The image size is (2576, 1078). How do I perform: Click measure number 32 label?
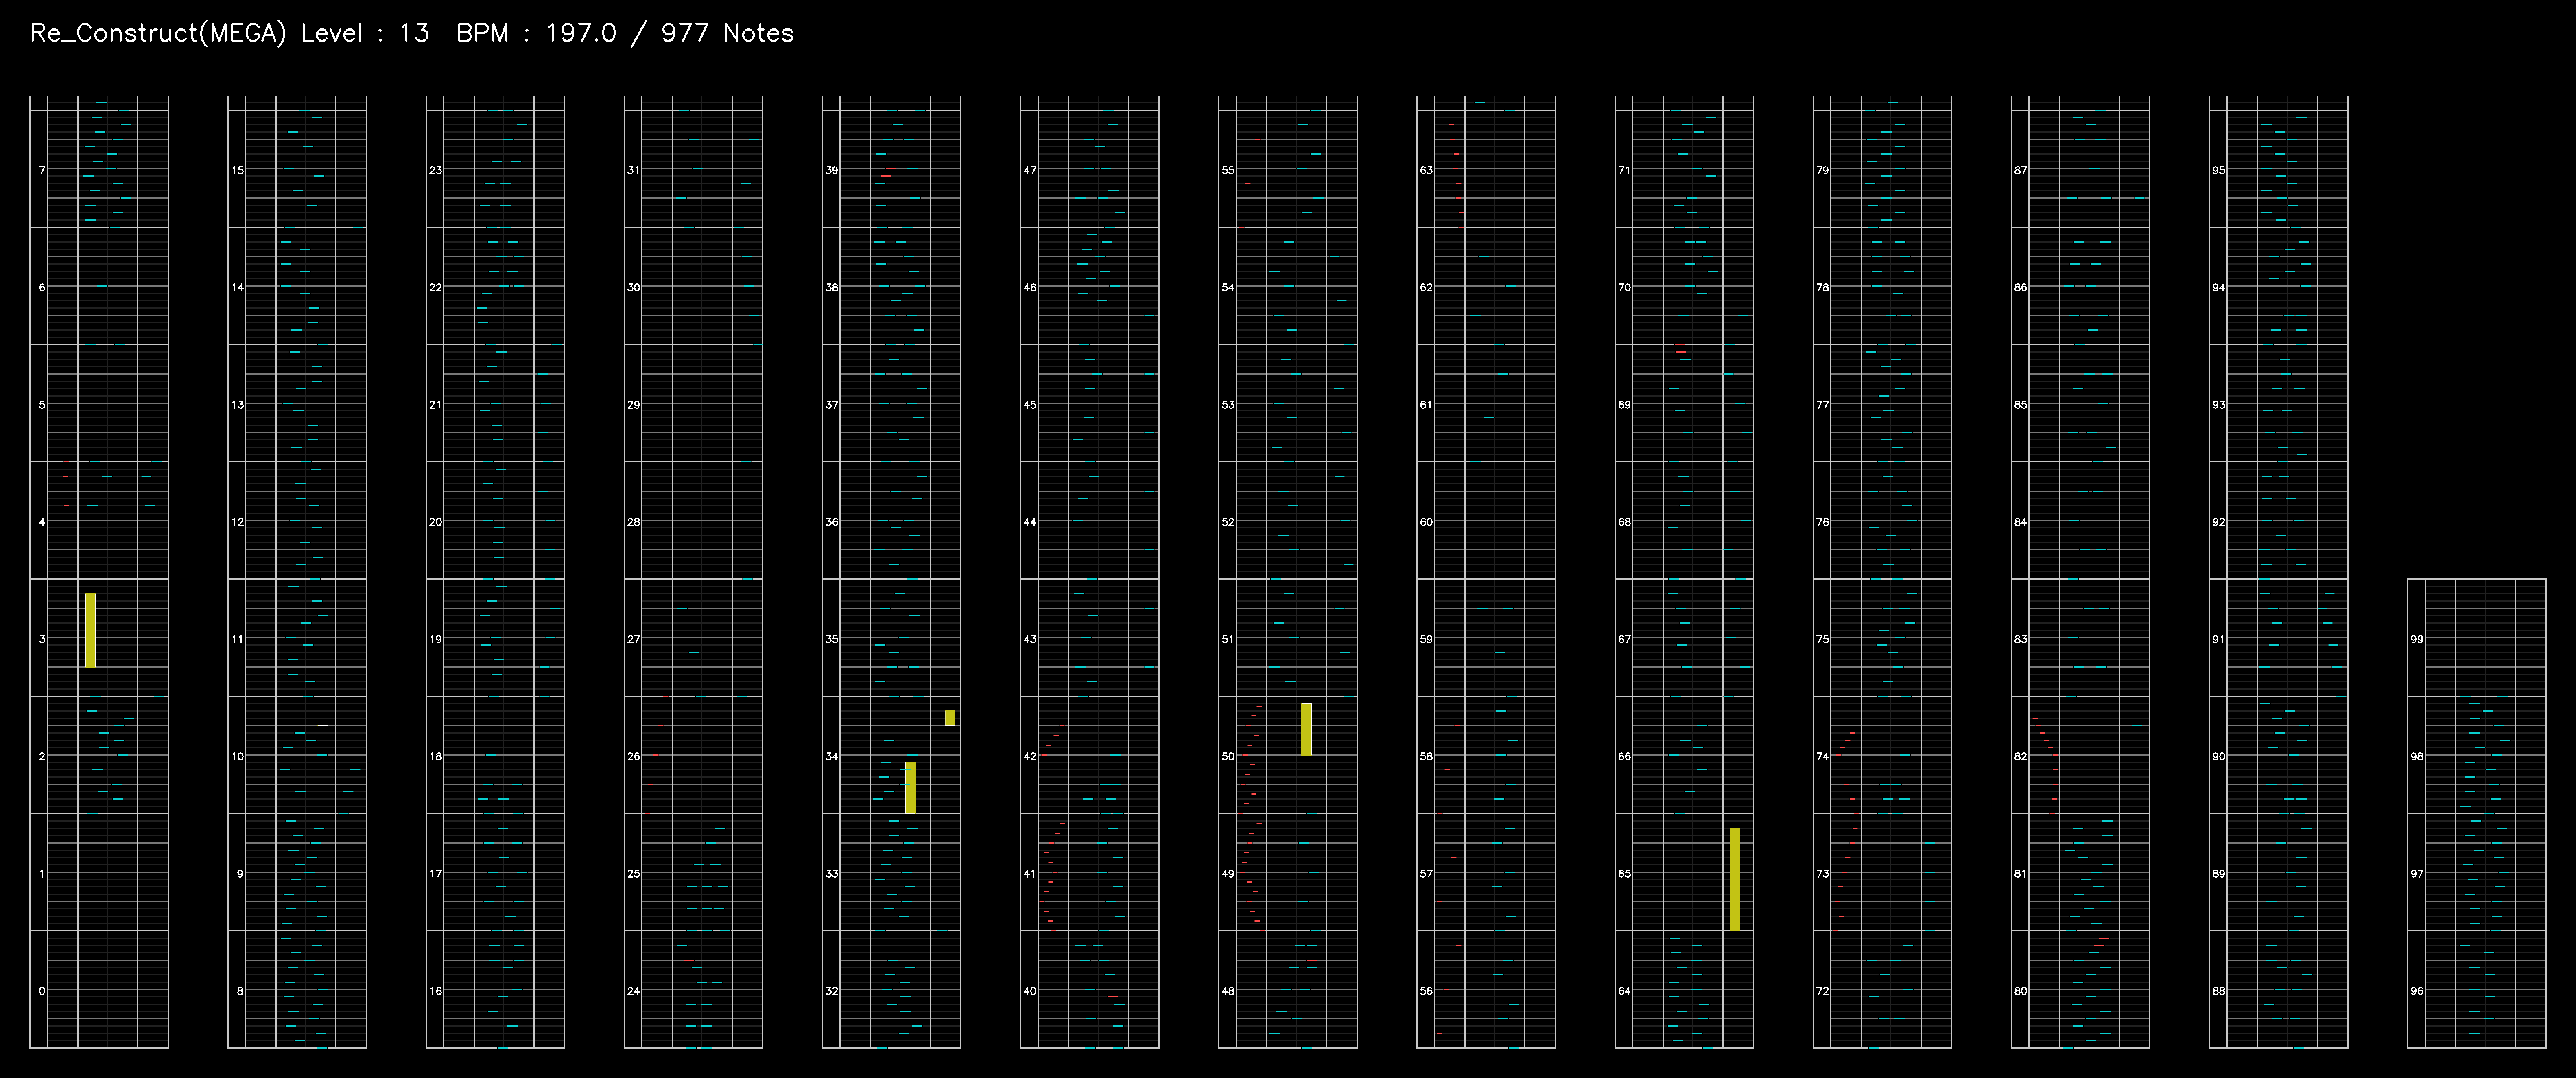(x=832, y=991)
